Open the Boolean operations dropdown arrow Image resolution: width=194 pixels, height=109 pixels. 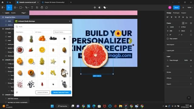[107, 8]
